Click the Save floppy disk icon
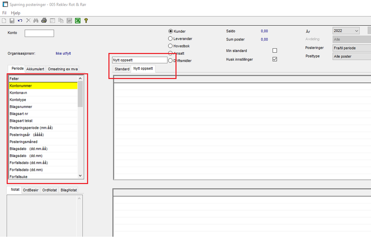 [x=12, y=20]
